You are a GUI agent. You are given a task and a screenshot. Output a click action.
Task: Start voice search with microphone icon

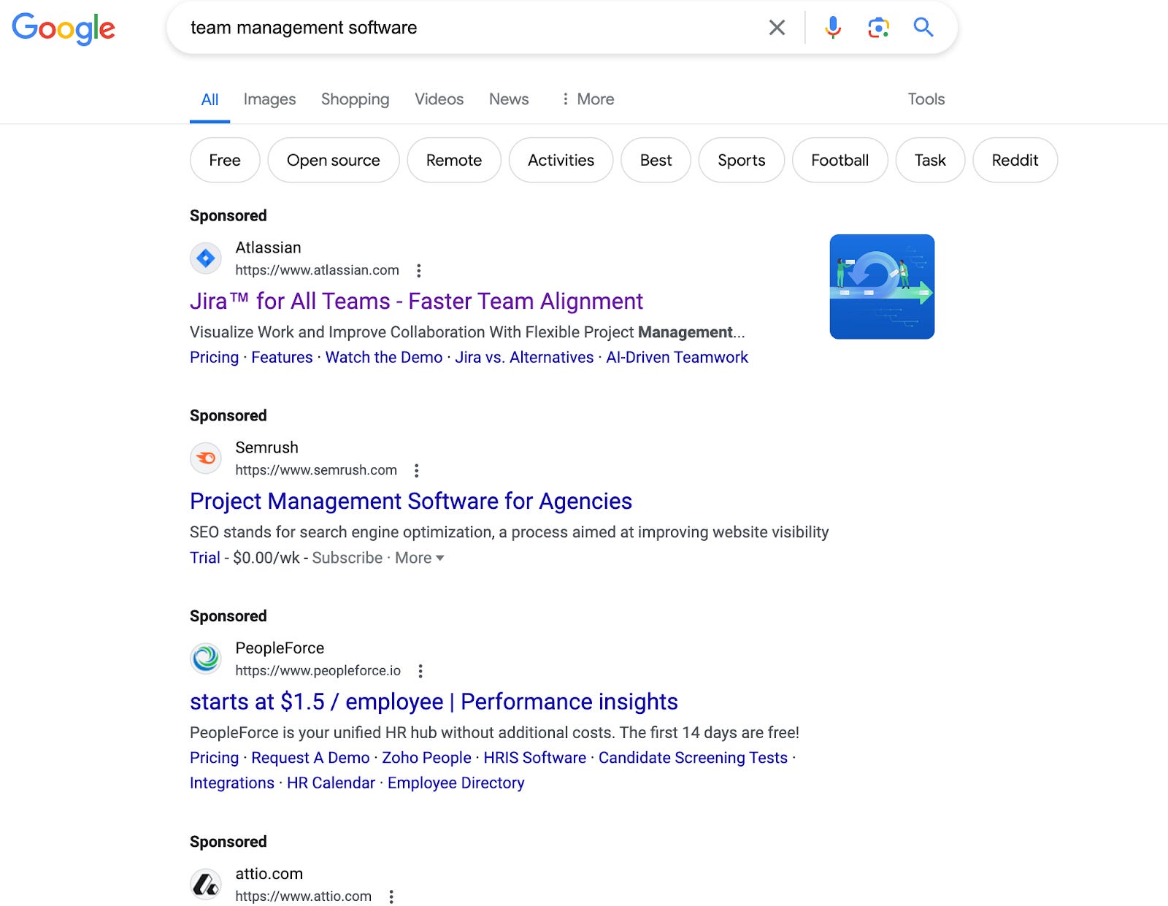point(833,28)
